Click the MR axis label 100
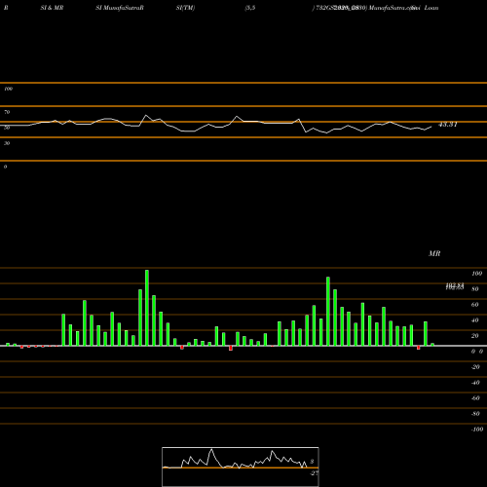Image resolution: width=487 pixels, height=487 pixels. [x=476, y=274]
